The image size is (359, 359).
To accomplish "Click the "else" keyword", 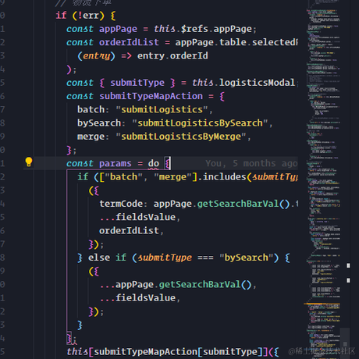I will (99, 258).
